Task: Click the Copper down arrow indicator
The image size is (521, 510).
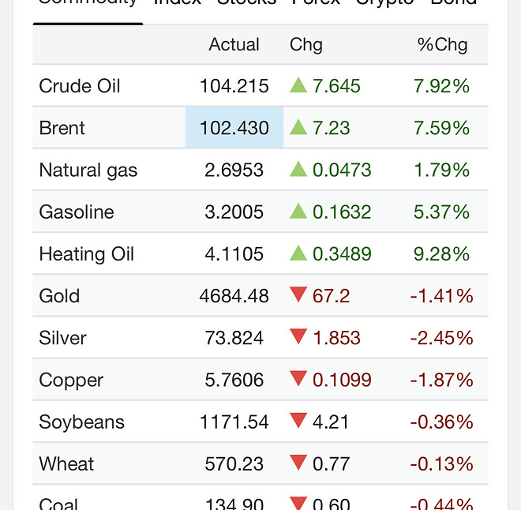Action: (x=298, y=379)
